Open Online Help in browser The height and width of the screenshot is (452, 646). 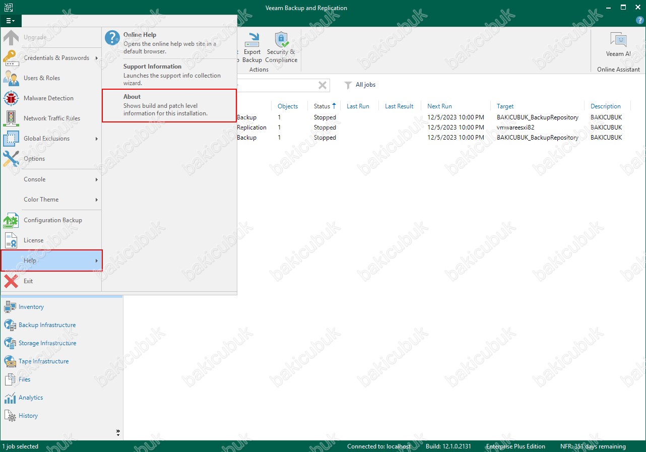pos(169,43)
